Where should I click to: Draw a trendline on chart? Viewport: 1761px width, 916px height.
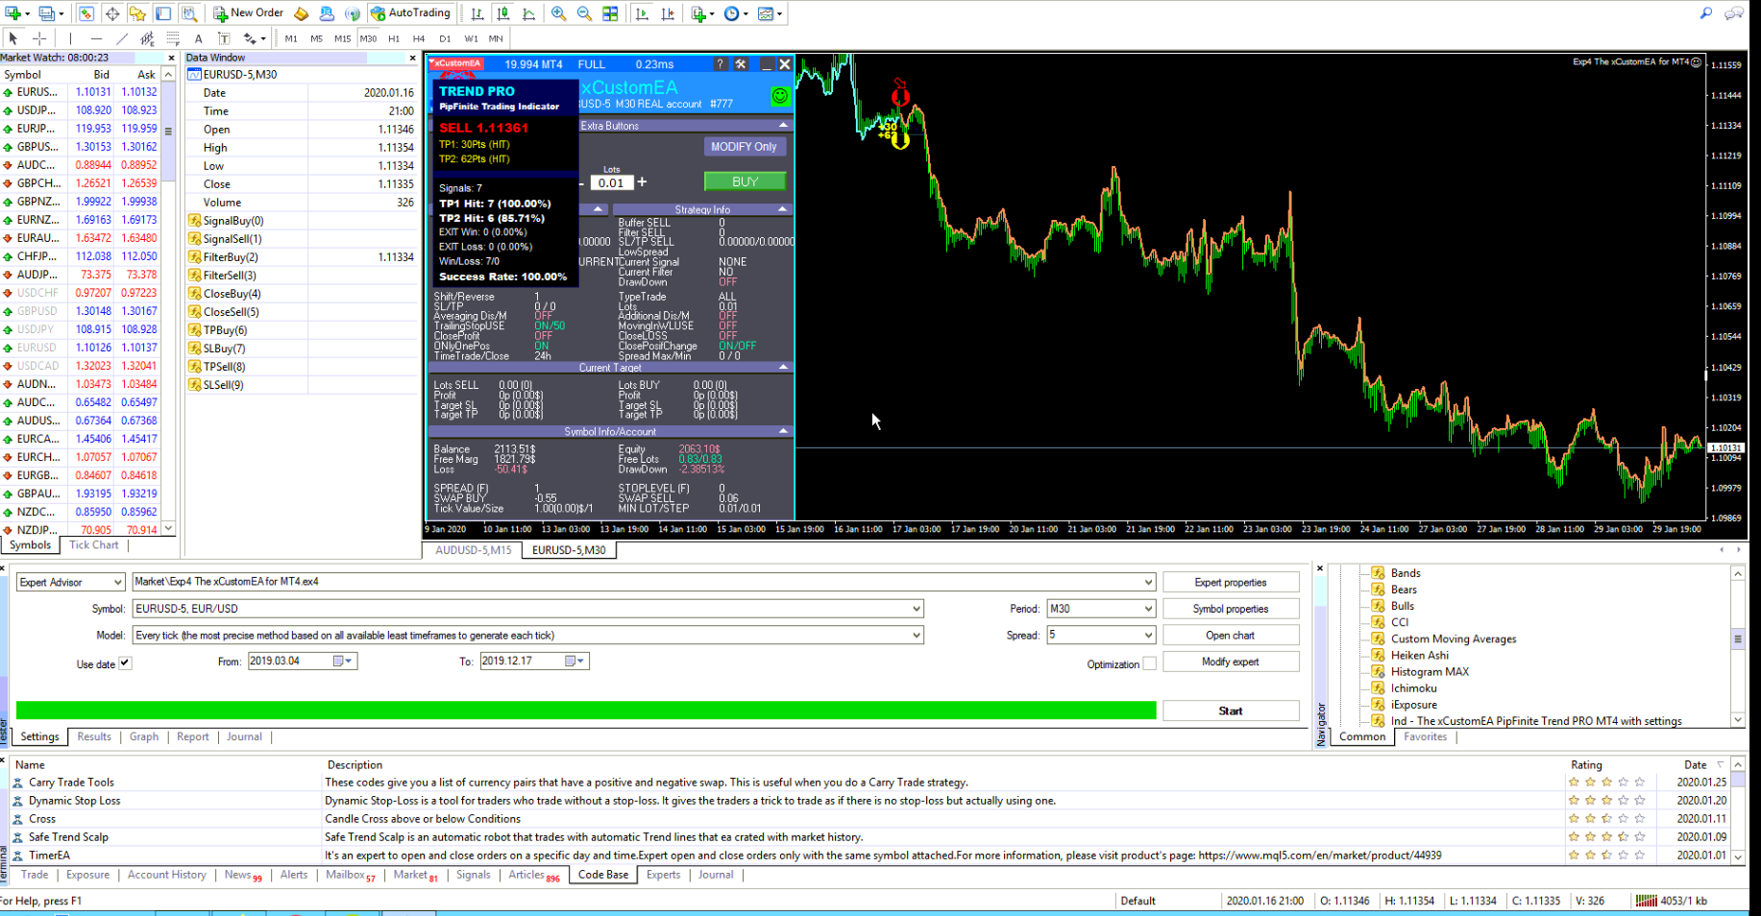(122, 38)
